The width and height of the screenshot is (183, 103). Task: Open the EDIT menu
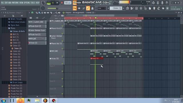point(6,3)
